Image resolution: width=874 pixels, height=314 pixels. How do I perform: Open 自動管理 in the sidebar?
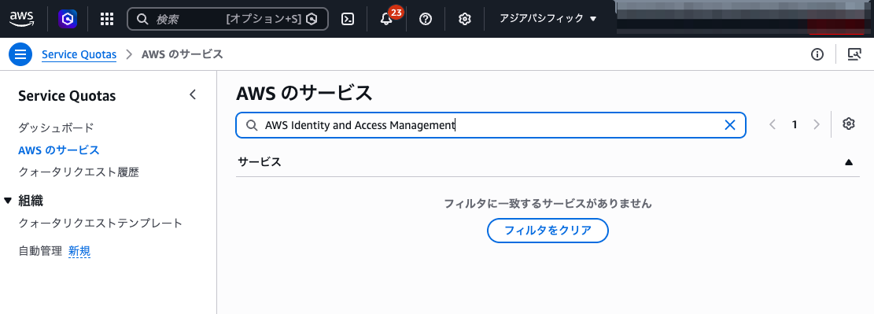40,252
